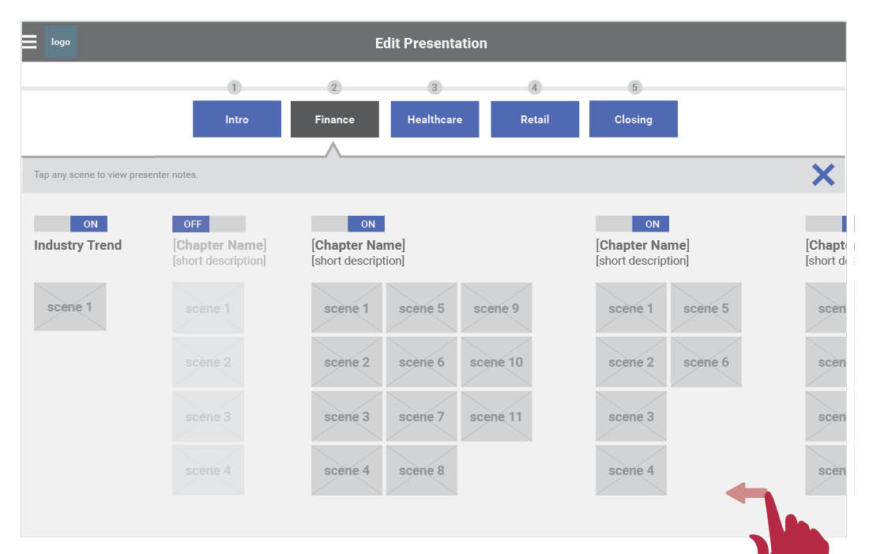
Task: Select the Closing tab
Action: pyautogui.click(x=633, y=119)
